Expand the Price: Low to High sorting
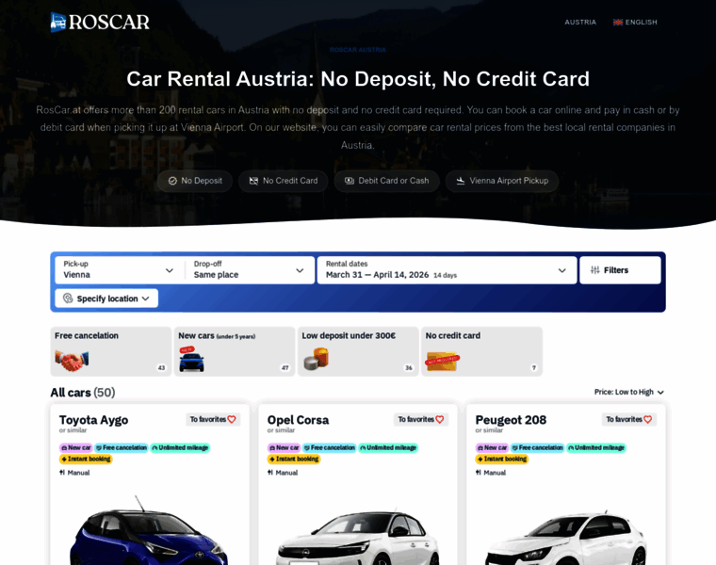Screen dimensions: 716x565 (628, 392)
